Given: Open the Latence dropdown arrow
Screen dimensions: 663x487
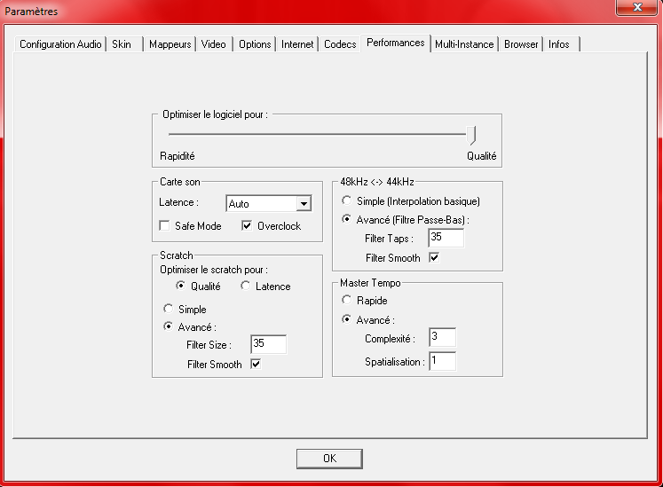Looking at the screenshot, I should (304, 204).
